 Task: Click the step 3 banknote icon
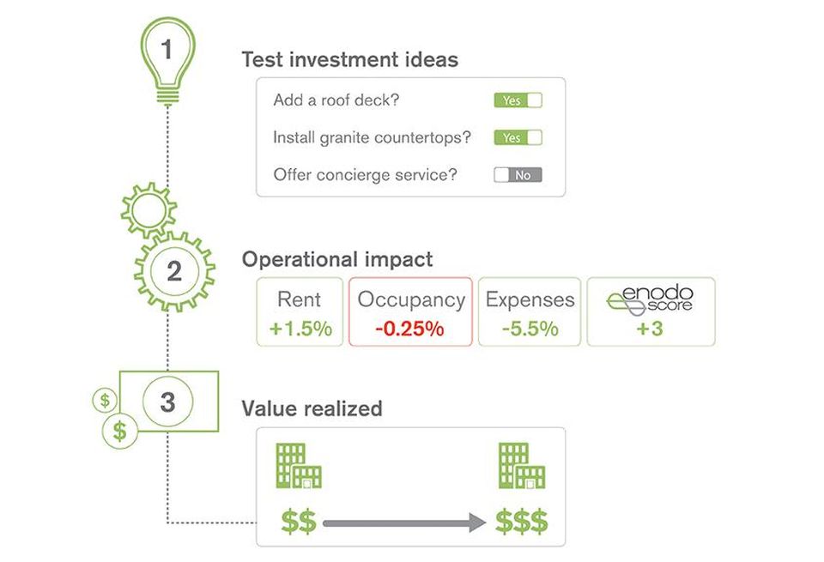(x=169, y=402)
